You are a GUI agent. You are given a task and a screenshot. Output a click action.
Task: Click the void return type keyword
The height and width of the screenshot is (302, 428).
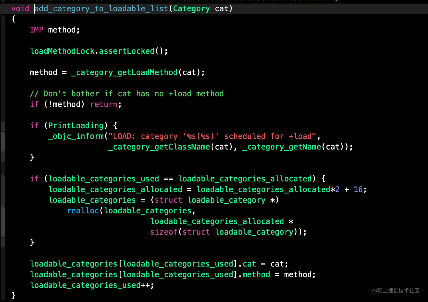20,9
